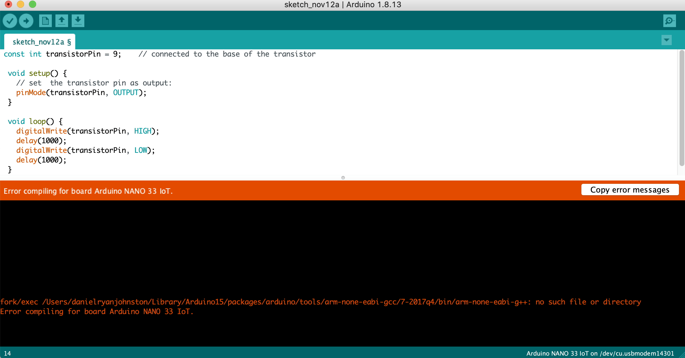Close the window with red button

(x=8, y=4)
